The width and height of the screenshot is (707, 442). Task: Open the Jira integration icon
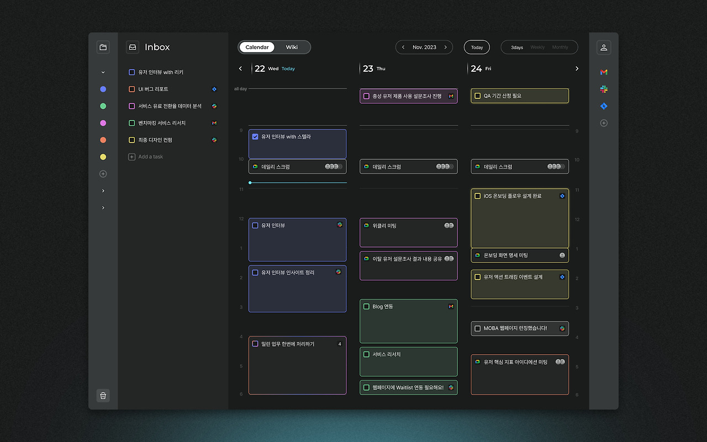(604, 106)
